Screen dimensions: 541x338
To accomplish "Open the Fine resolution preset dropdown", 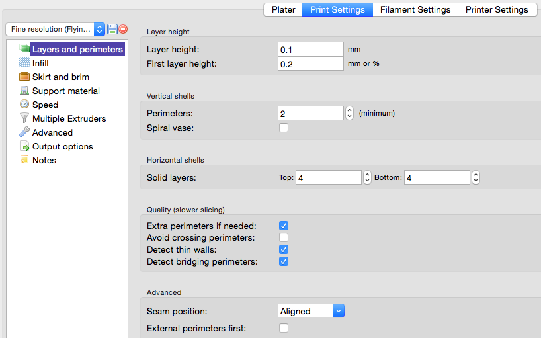I will (x=56, y=29).
